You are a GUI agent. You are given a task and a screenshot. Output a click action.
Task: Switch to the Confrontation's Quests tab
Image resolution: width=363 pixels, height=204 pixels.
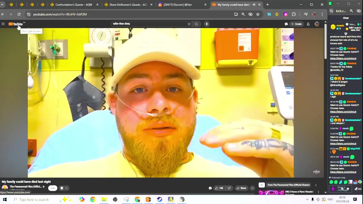(x=74, y=5)
